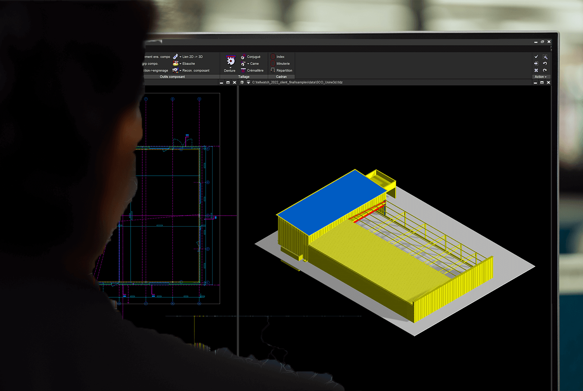Validate with the checkmark action icon

[x=536, y=57]
